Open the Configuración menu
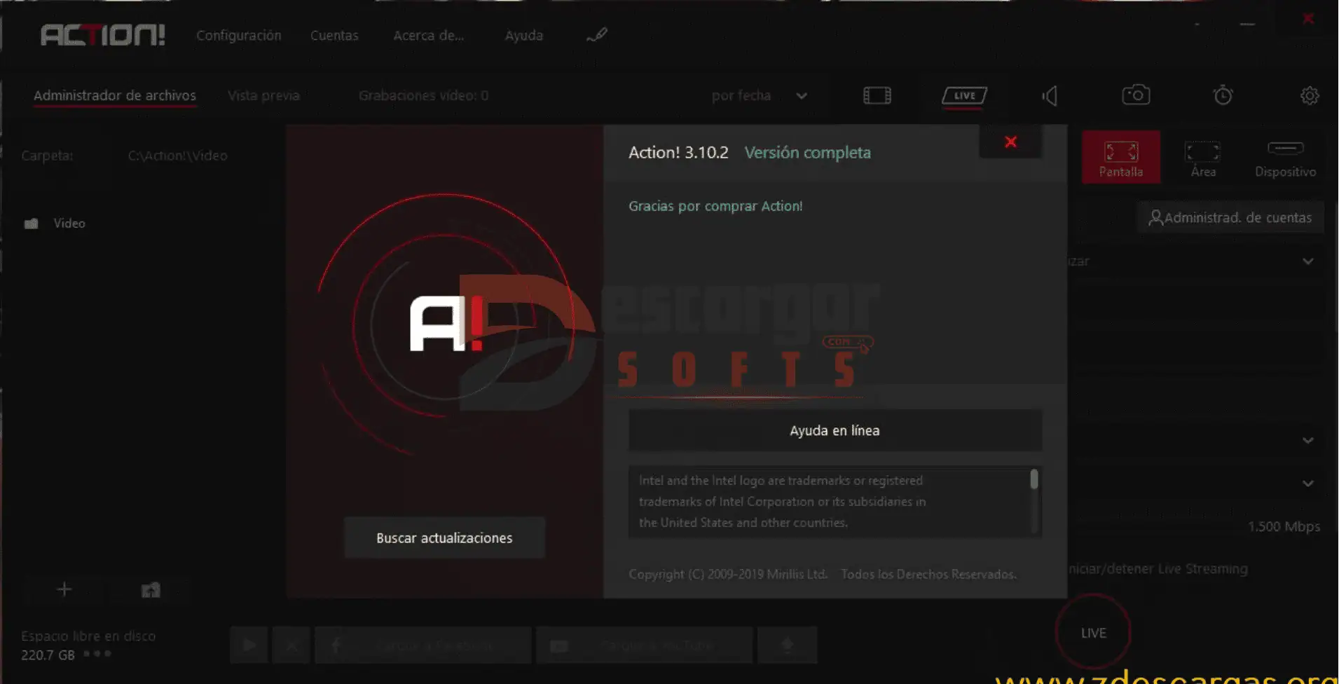The height and width of the screenshot is (684, 1339). (238, 35)
